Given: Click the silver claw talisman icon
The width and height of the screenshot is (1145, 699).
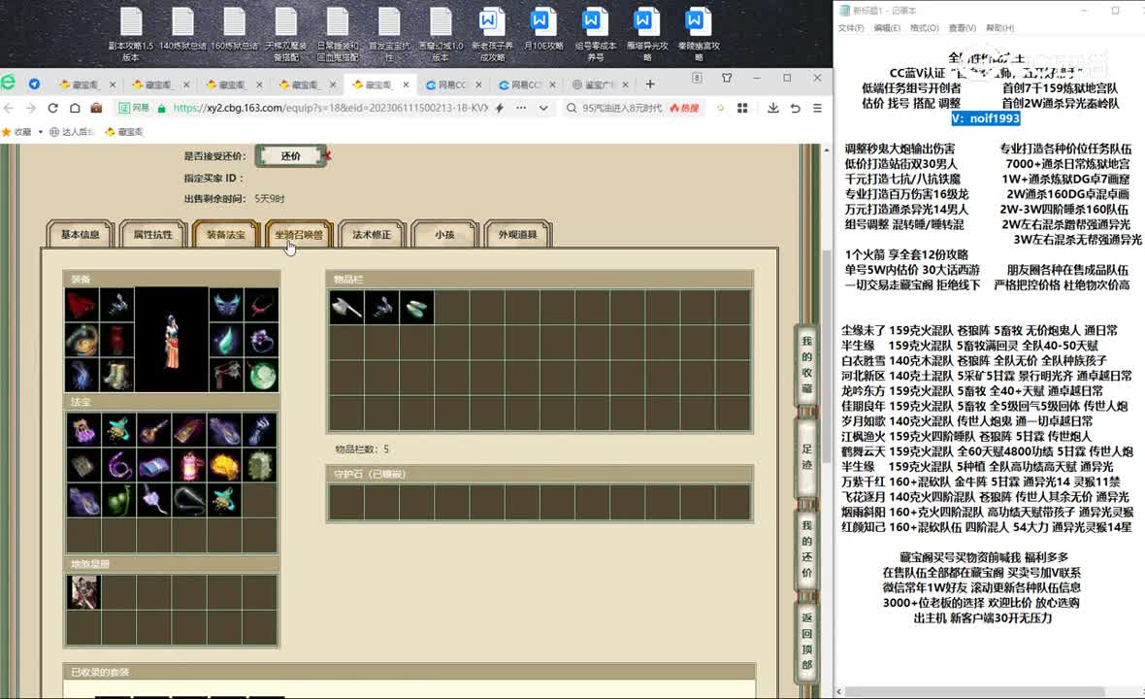Looking at the screenshot, I should (259, 431).
